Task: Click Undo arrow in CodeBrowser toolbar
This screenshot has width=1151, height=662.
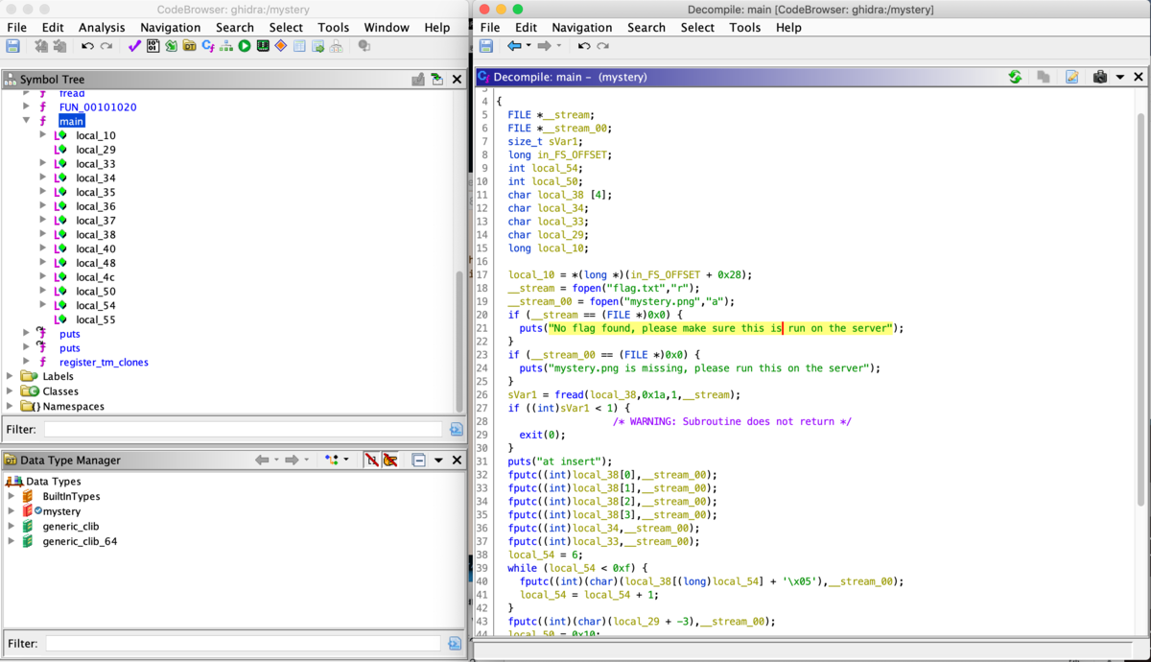Action: pyautogui.click(x=88, y=46)
